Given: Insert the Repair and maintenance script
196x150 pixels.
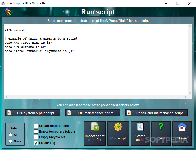Looking at the screenshot, I should [x=157, y=113].
